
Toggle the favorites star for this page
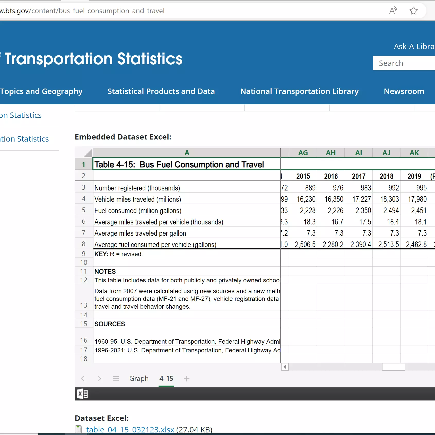413,11
